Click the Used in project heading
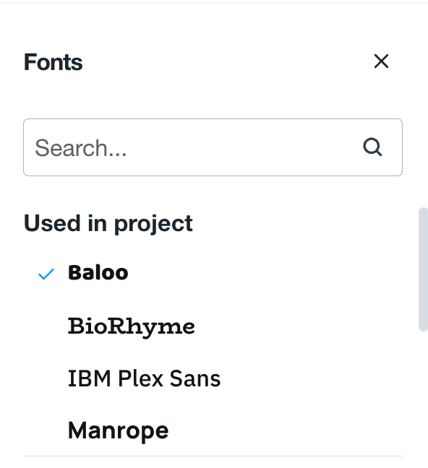Image resolution: width=428 pixels, height=468 pixels. [x=108, y=223]
